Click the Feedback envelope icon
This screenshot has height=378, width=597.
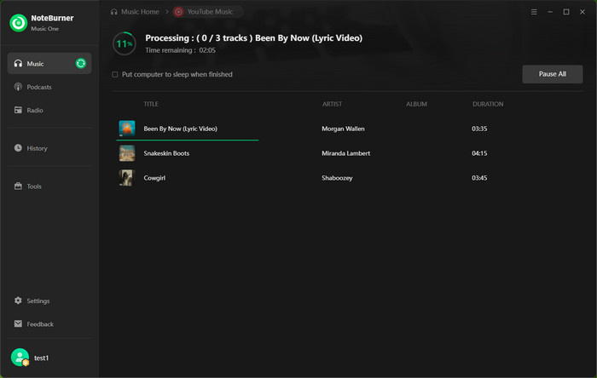18,324
